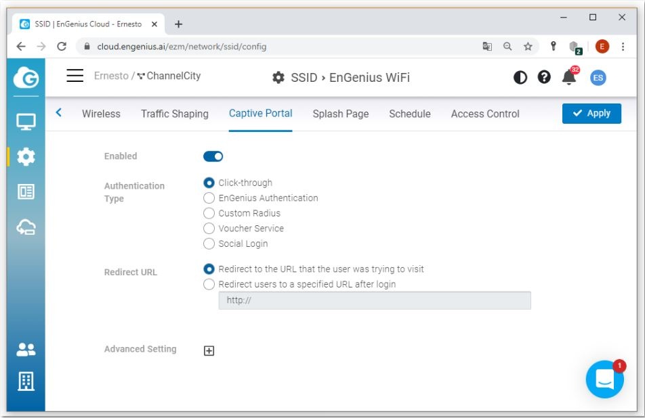The width and height of the screenshot is (645, 418).
Task: Open the notifications bell icon
Action: coord(569,77)
